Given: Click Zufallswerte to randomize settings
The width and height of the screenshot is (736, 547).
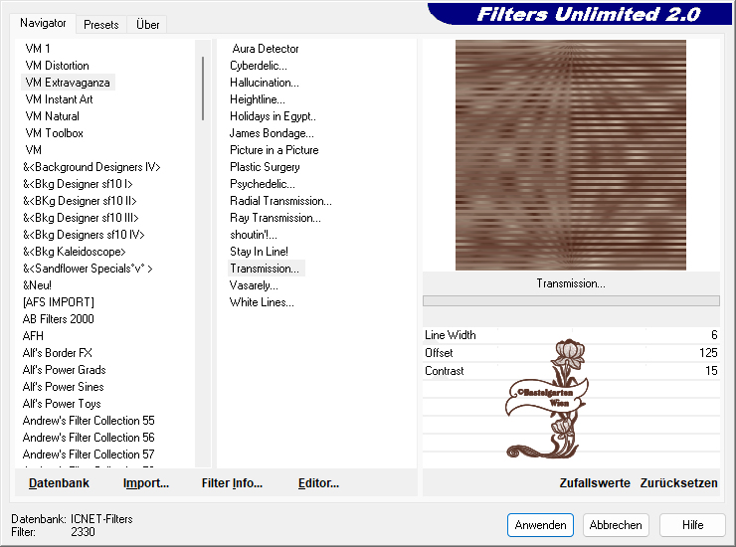Looking at the screenshot, I should (x=595, y=483).
